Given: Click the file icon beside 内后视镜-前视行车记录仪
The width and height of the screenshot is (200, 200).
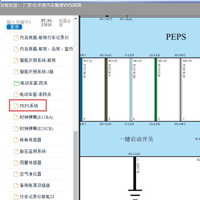Looking at the screenshot, I should (16, 38).
